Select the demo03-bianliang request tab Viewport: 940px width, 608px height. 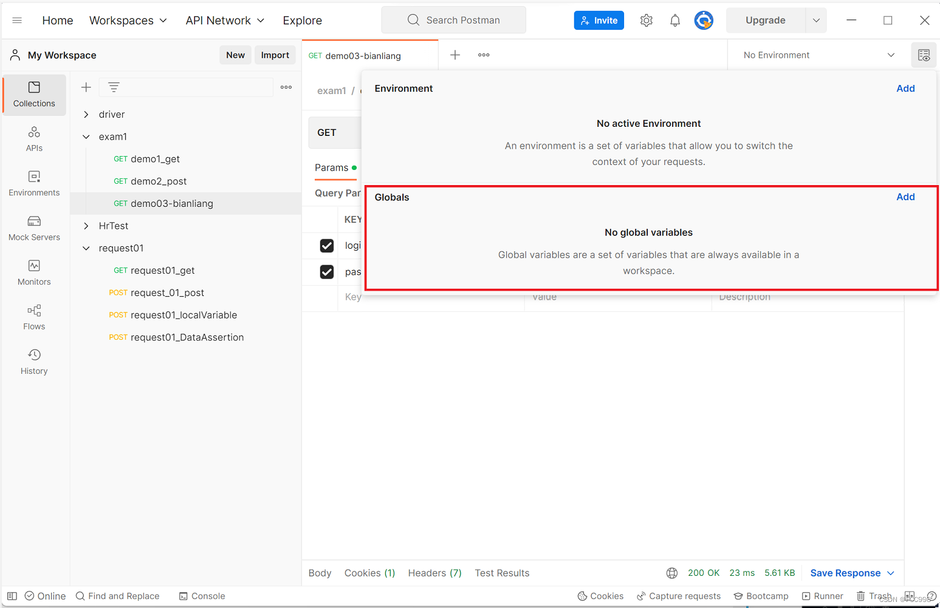point(370,55)
